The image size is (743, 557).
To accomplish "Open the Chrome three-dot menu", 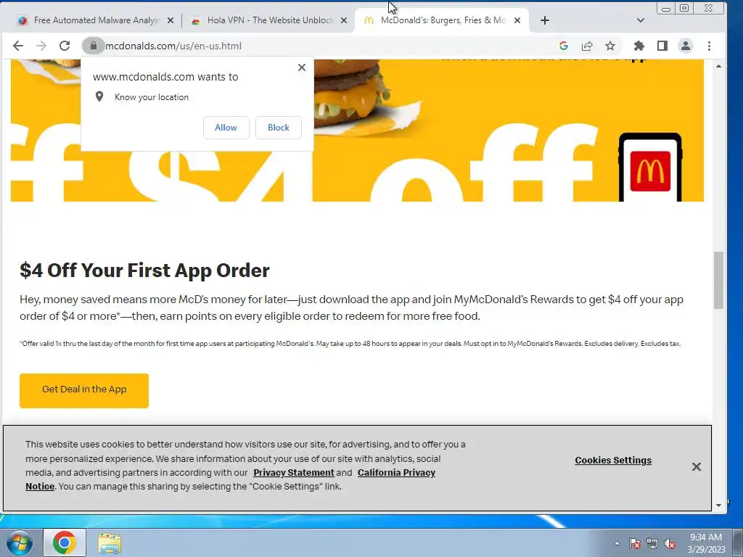I will click(x=710, y=46).
